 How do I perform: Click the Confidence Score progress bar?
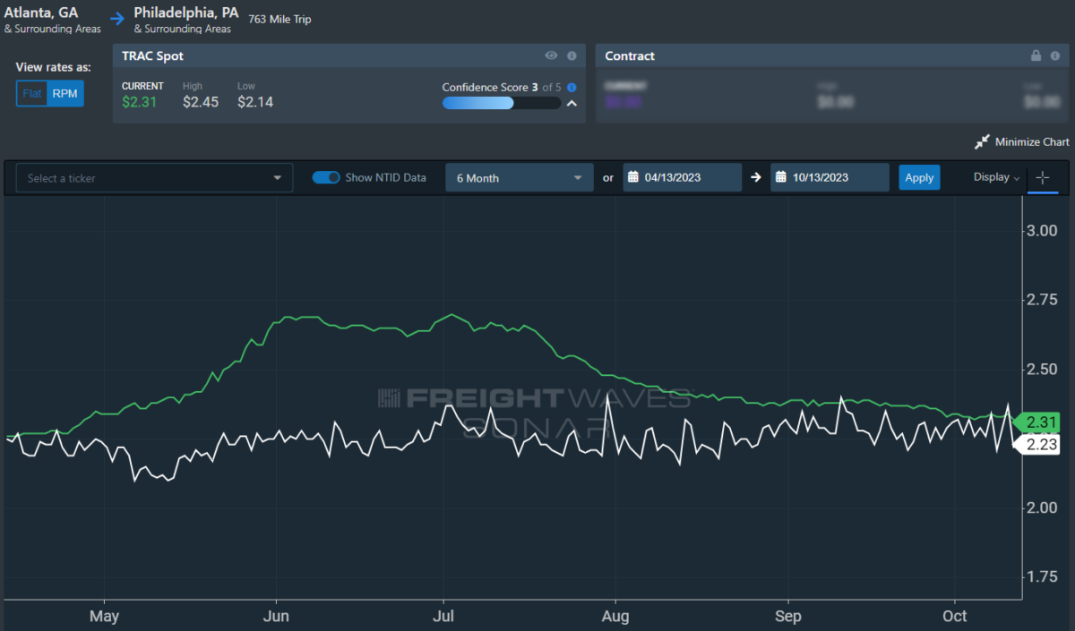pyautogui.click(x=501, y=103)
